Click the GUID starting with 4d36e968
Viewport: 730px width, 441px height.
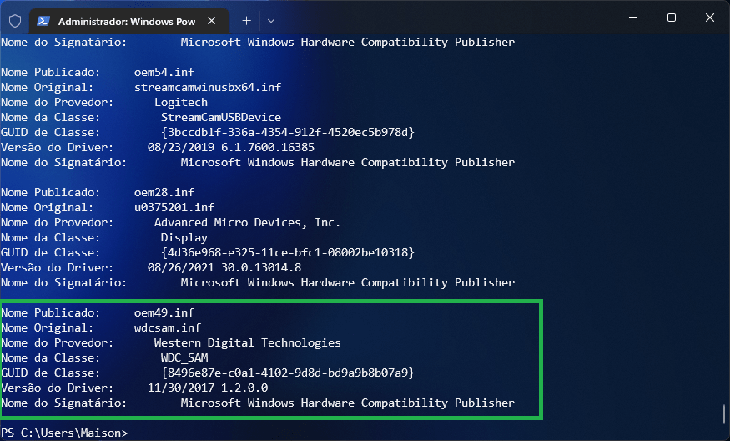coord(288,253)
